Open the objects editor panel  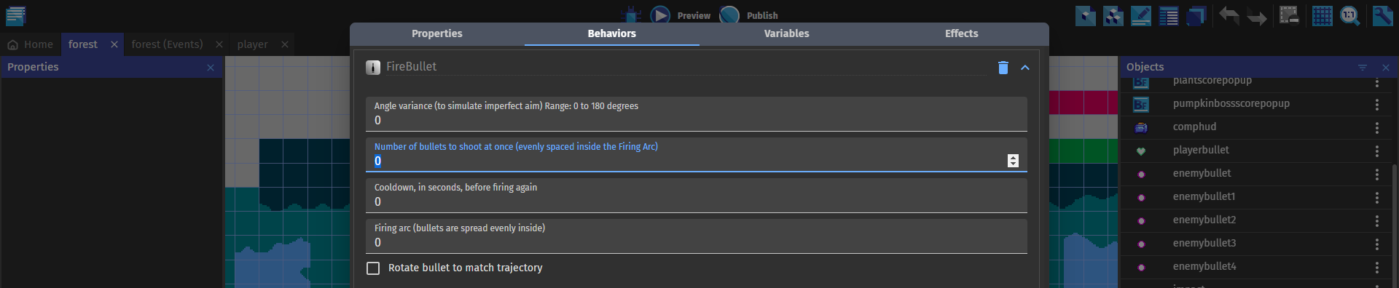pyautogui.click(x=1086, y=15)
